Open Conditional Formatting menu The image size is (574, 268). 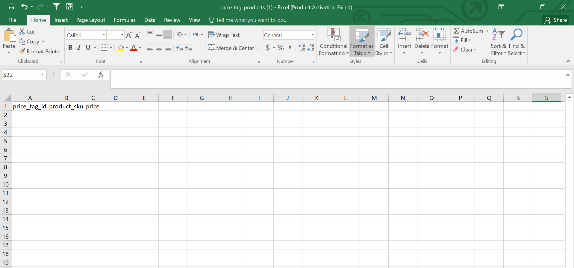pyautogui.click(x=334, y=42)
